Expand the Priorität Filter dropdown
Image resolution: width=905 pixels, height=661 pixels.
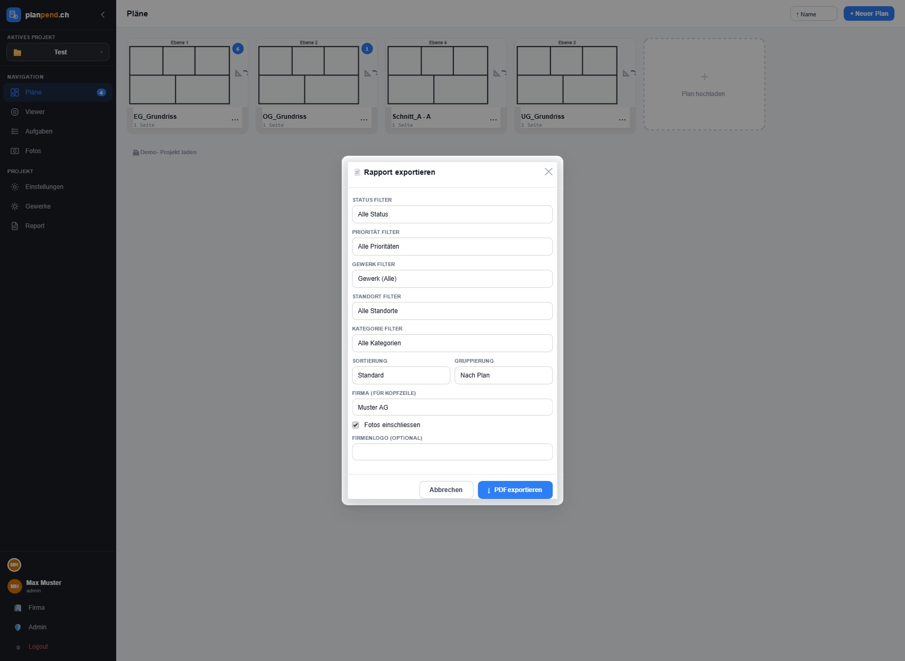click(452, 247)
